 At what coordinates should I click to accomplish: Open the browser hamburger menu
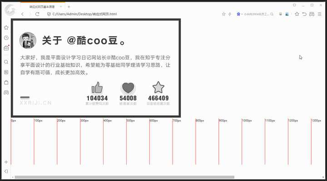[319, 14]
